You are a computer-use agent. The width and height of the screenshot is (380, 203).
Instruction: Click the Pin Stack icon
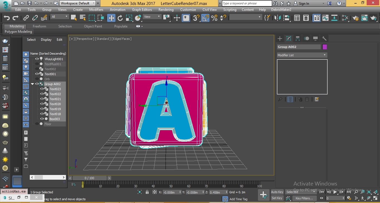point(280,99)
